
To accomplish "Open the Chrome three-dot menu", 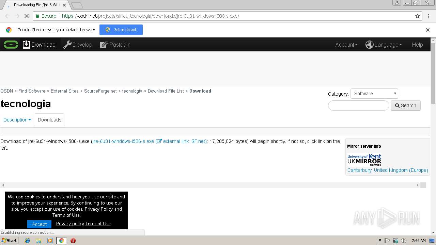I will coord(429,16).
